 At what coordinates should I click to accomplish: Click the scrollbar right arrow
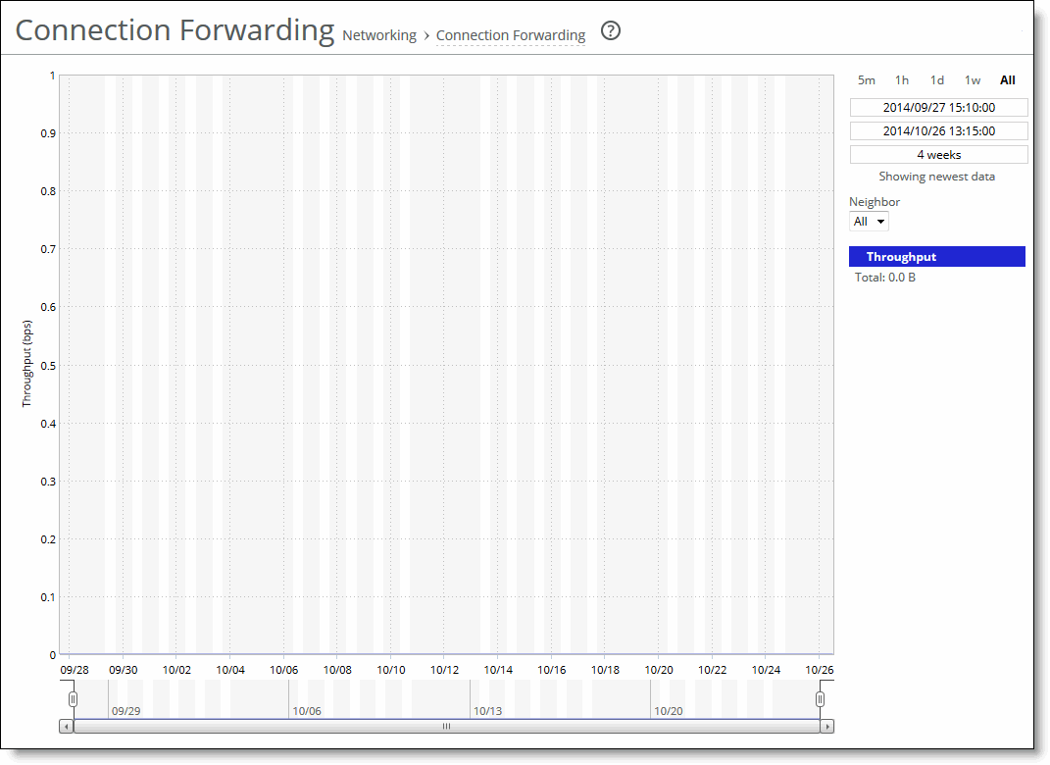point(827,727)
